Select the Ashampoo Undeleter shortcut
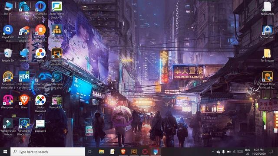This screenshot has height=156, width=278. click(x=24, y=33)
